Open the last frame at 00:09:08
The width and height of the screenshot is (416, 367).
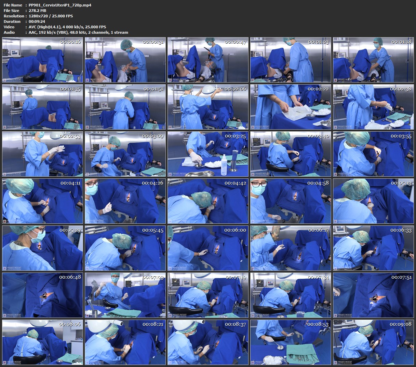pyautogui.click(x=373, y=342)
